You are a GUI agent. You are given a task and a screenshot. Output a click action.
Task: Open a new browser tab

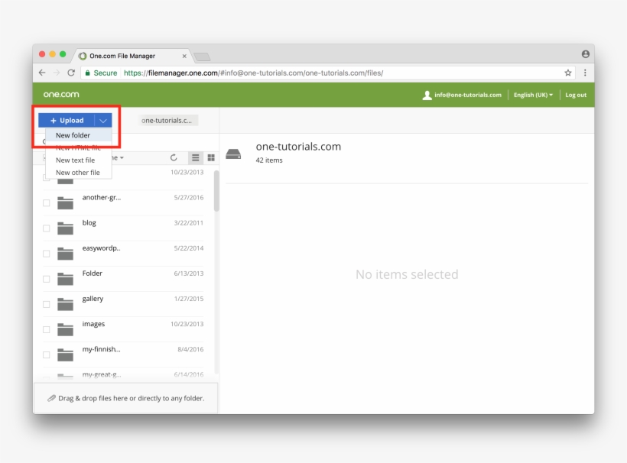(x=203, y=57)
